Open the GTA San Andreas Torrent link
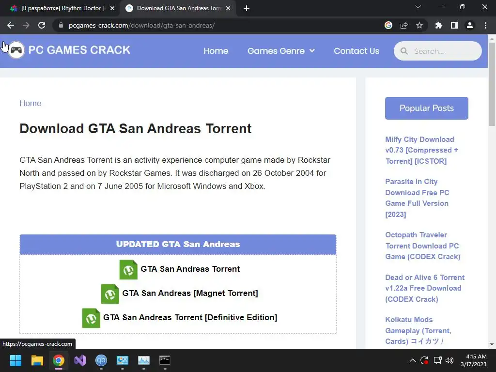496x372 pixels. pos(190,269)
